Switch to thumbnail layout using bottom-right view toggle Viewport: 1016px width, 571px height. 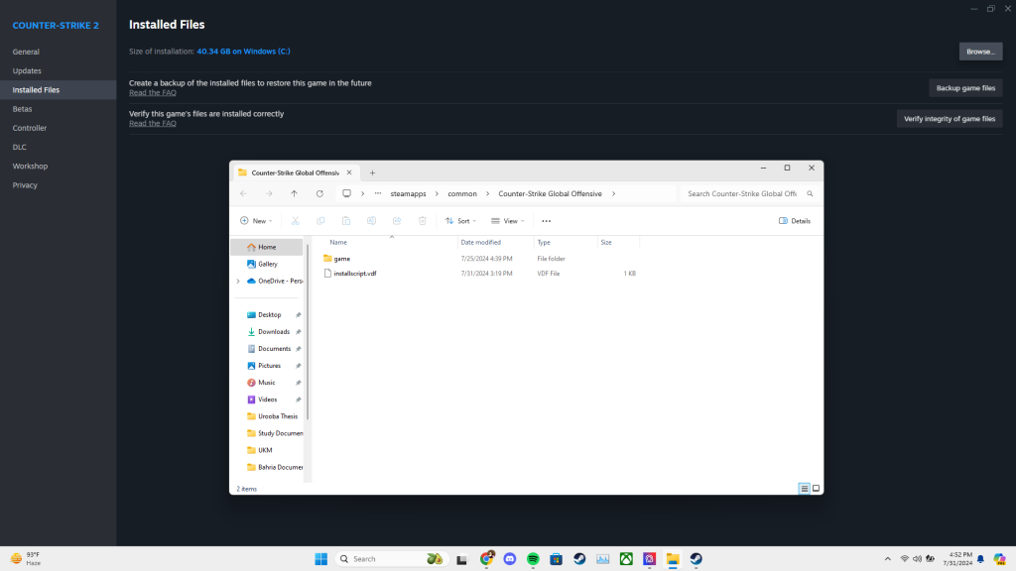816,488
